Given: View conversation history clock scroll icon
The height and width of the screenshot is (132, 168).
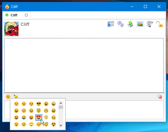Looking at the screenshot, I should [x=150, y=24].
